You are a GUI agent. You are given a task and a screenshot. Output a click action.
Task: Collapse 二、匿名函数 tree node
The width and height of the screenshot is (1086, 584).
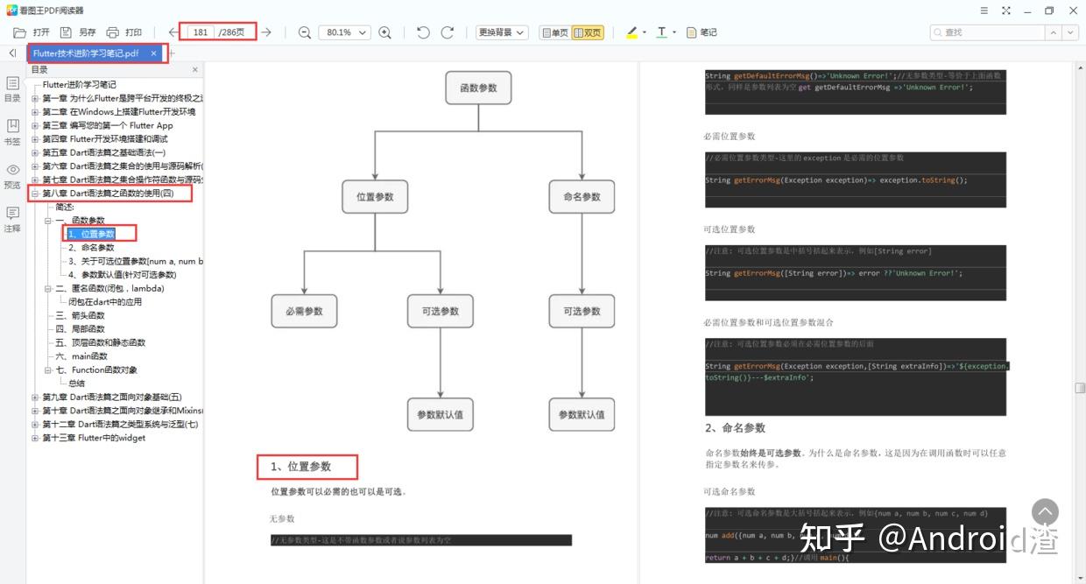click(x=48, y=288)
